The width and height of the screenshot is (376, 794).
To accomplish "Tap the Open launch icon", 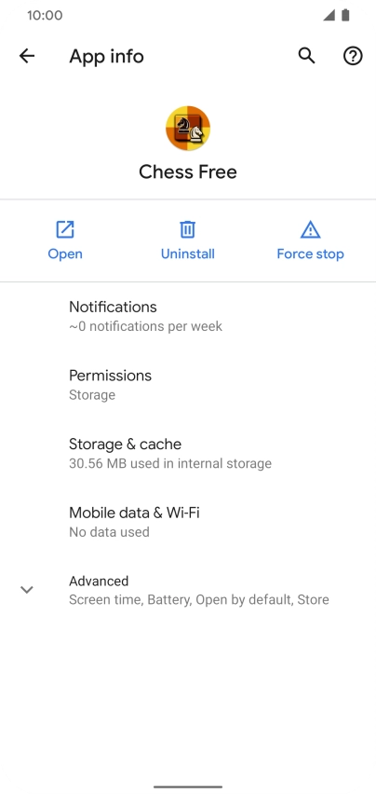I will (65, 229).
